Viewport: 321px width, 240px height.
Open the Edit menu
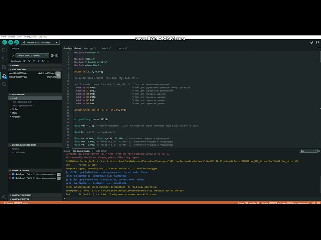point(11,37)
